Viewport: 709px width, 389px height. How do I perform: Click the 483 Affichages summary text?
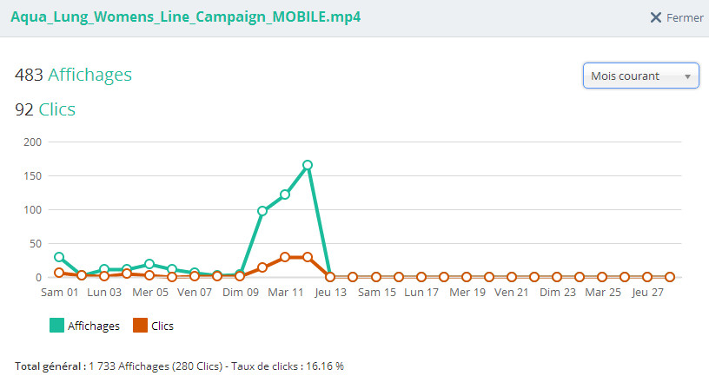(74, 75)
